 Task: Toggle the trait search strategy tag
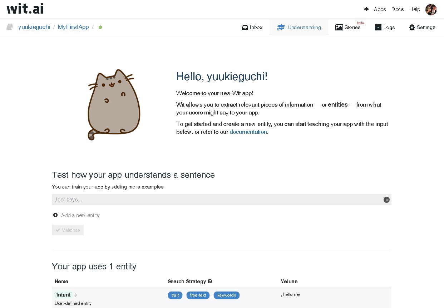[175, 295]
